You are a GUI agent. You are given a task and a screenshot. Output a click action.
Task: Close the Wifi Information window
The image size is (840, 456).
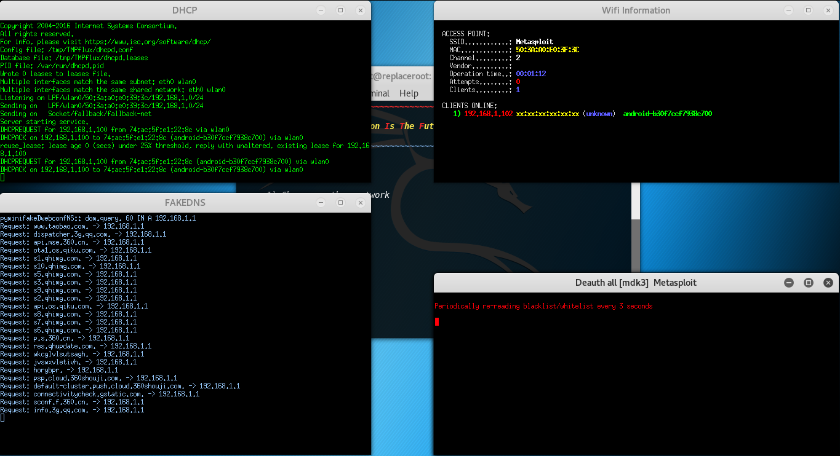(828, 10)
